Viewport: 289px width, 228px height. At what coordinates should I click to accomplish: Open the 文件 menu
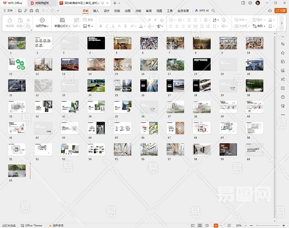[8, 11]
